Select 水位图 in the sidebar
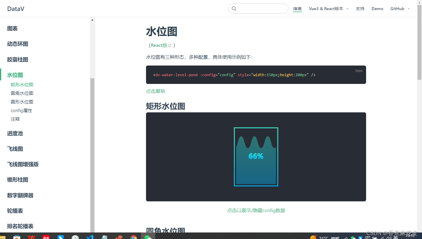The image size is (422, 239). click(x=15, y=75)
